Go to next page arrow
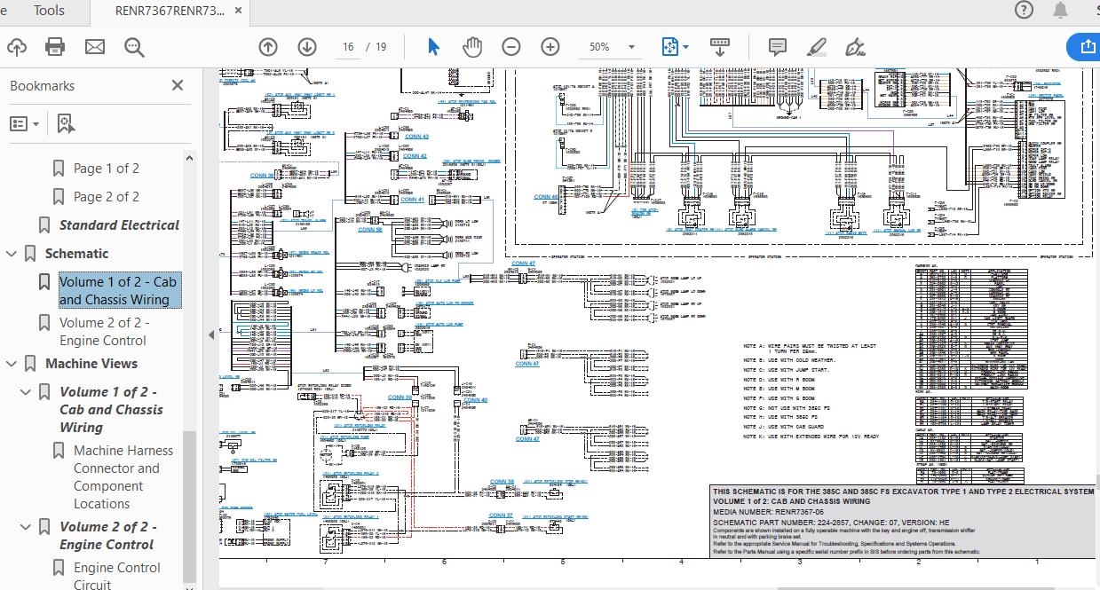 click(x=307, y=47)
